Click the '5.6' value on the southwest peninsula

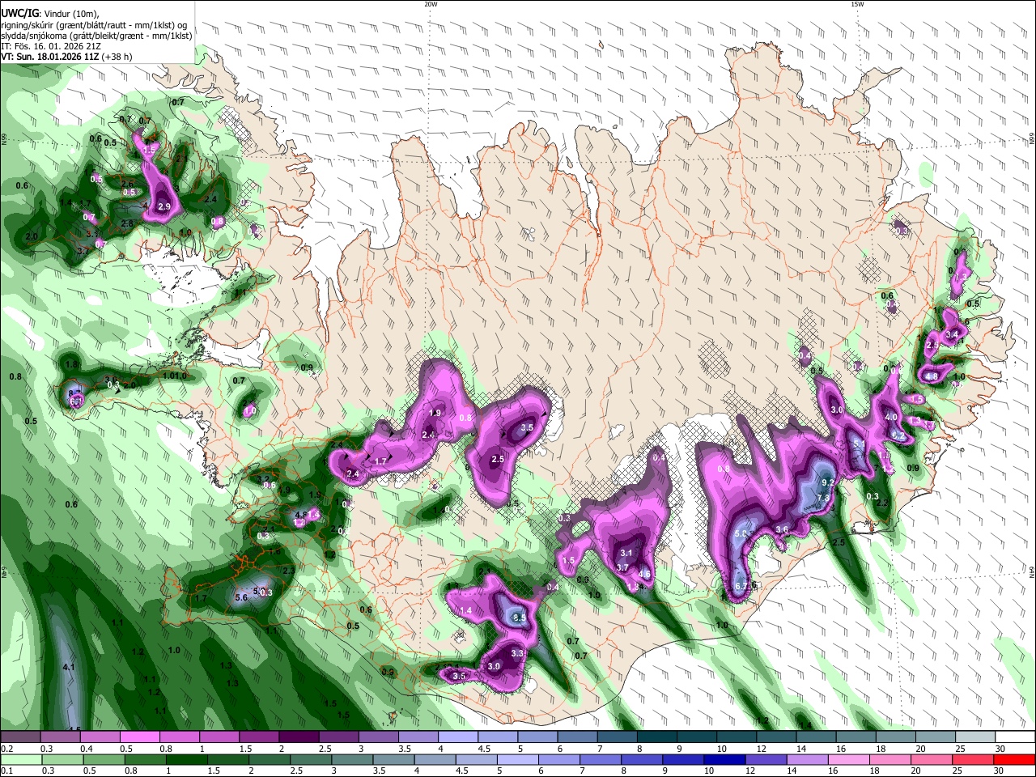[x=241, y=597]
